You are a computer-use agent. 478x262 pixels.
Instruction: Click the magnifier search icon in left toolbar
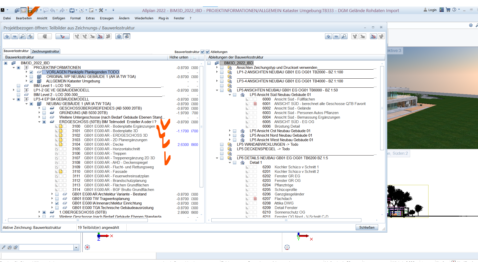coord(23,36)
